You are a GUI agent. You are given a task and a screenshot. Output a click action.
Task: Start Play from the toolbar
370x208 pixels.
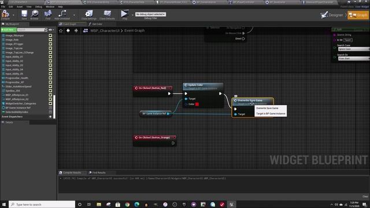[124, 14]
